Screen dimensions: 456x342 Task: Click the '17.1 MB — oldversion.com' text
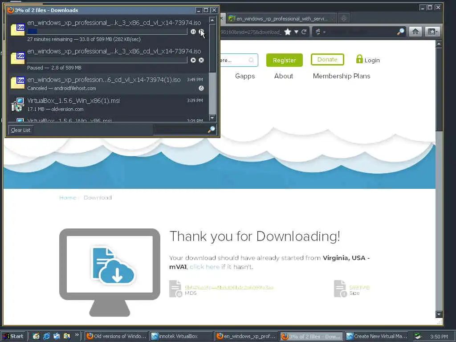[x=55, y=110]
